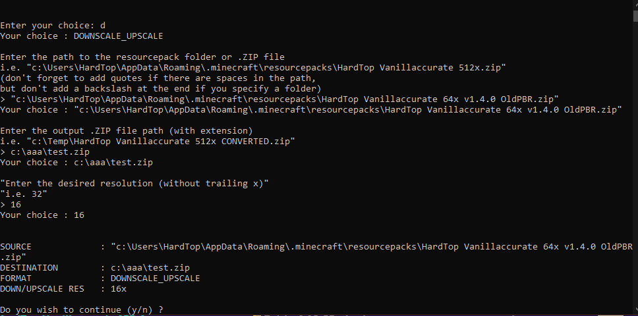Image resolution: width=638 pixels, height=316 pixels.
Task: Click the "Do you wish to continue (y/n) ?" prompt
Action: point(82,309)
